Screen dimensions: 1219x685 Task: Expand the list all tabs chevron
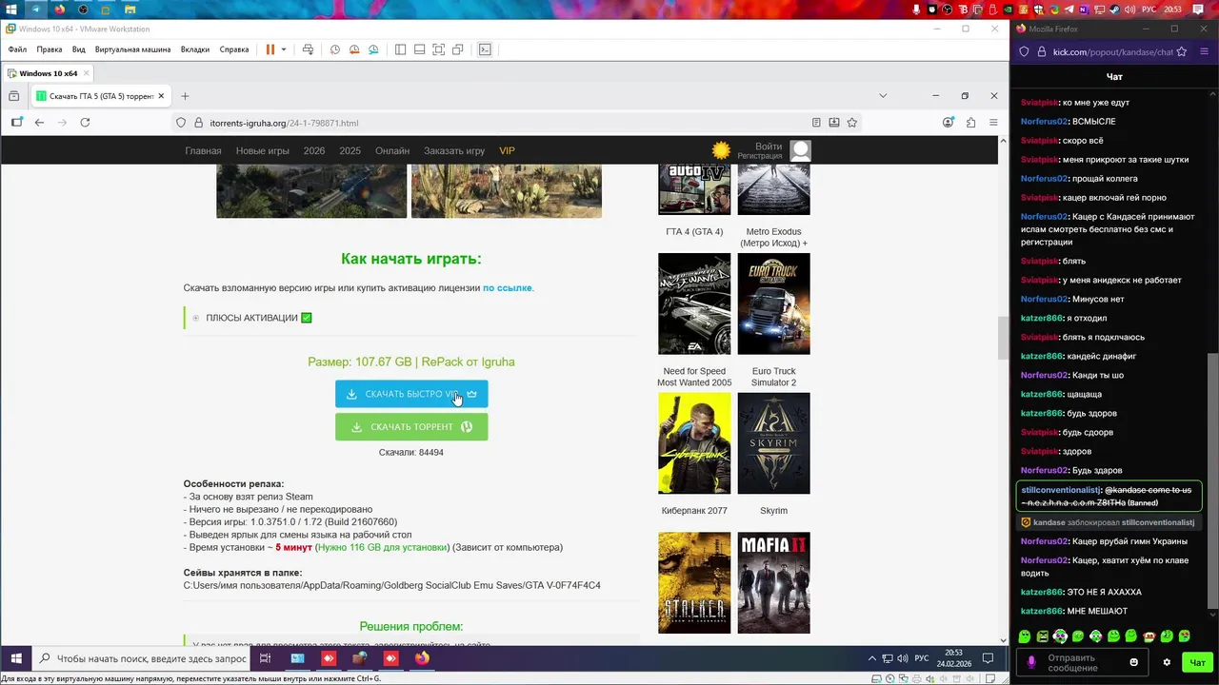pos(883,96)
